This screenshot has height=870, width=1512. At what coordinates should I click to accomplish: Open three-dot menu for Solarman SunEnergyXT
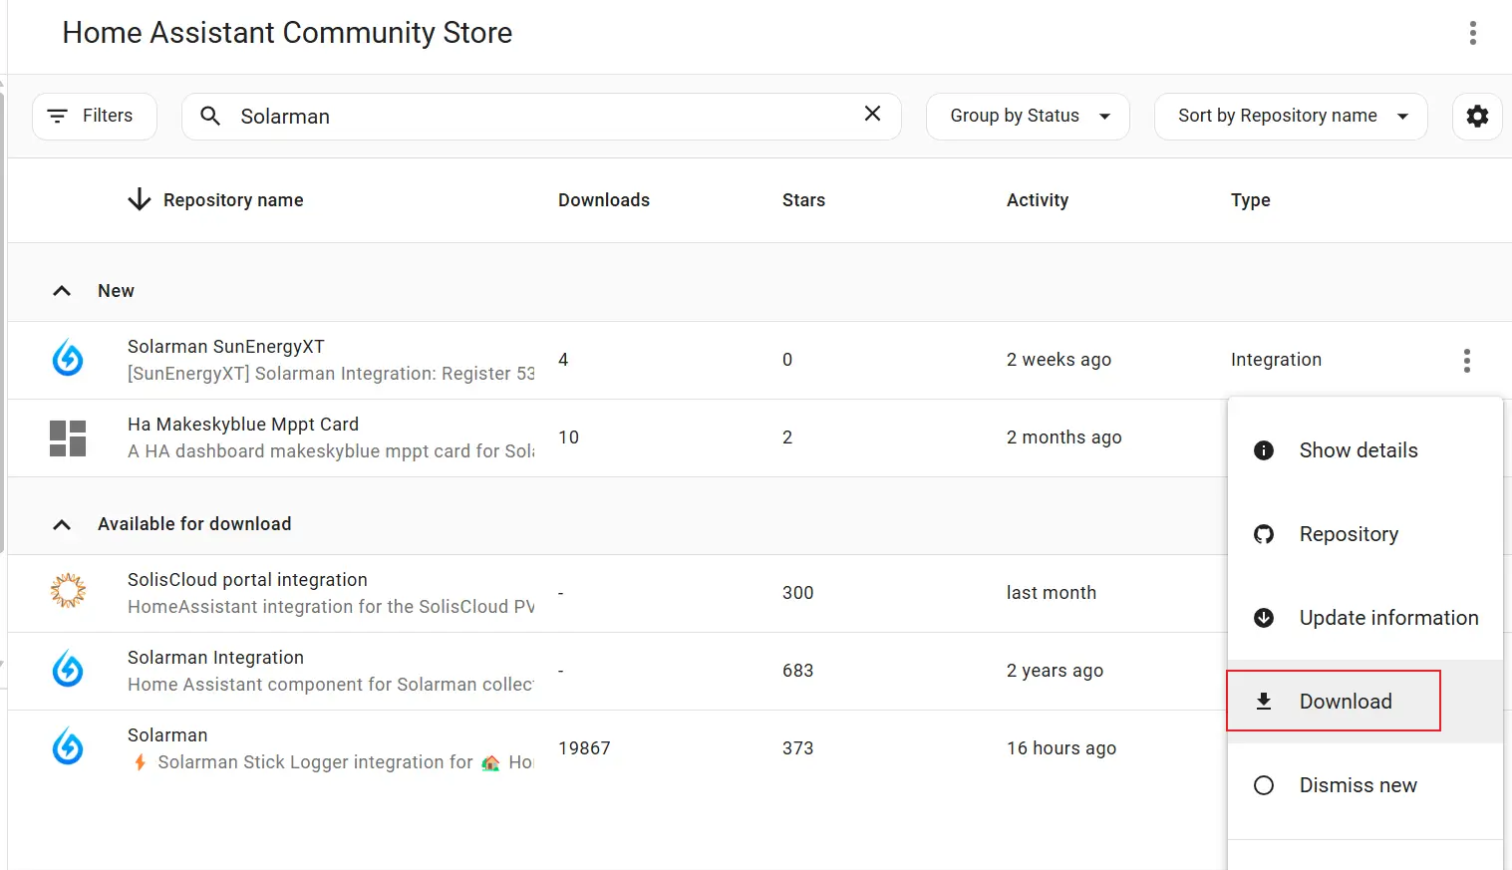(x=1466, y=360)
